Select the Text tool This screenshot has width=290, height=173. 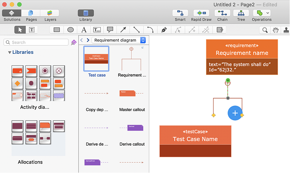(x=84, y=30)
